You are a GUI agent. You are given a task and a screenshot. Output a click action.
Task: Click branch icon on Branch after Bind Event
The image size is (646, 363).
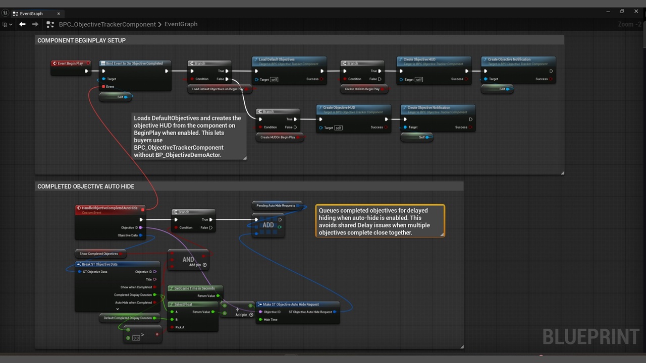(191, 64)
